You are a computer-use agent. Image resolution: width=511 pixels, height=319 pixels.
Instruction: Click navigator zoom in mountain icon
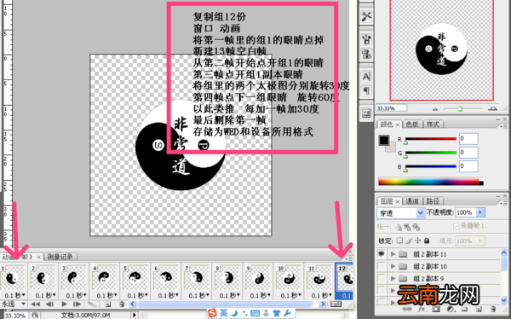point(493,108)
